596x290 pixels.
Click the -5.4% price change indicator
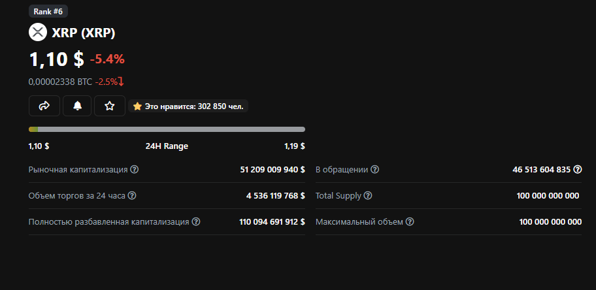[107, 59]
